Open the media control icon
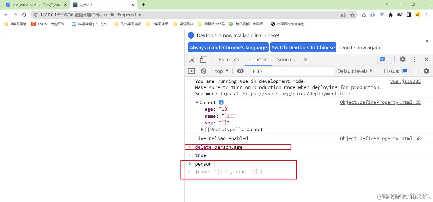This screenshot has width=433, height=202. 400,15
